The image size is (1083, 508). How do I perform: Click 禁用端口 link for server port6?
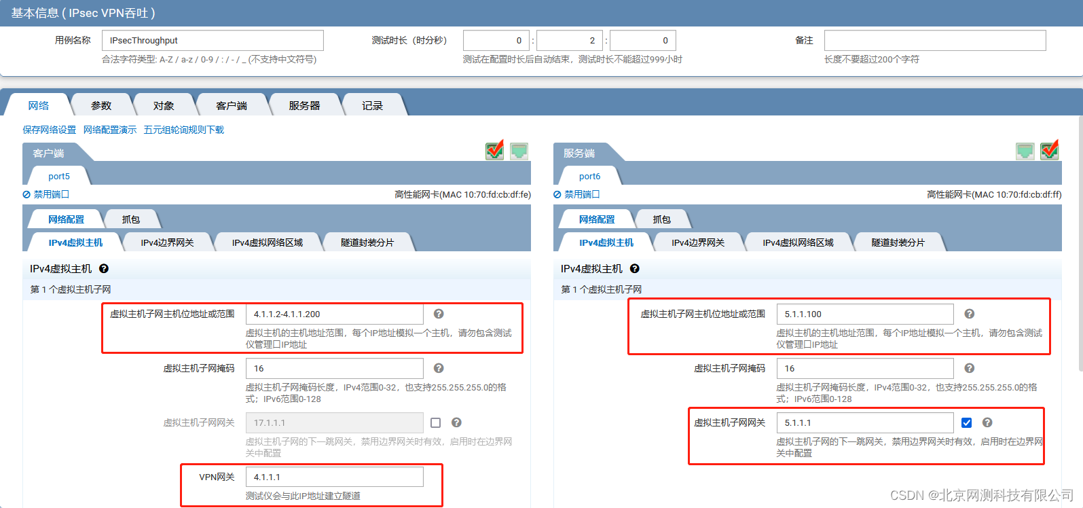pos(577,194)
